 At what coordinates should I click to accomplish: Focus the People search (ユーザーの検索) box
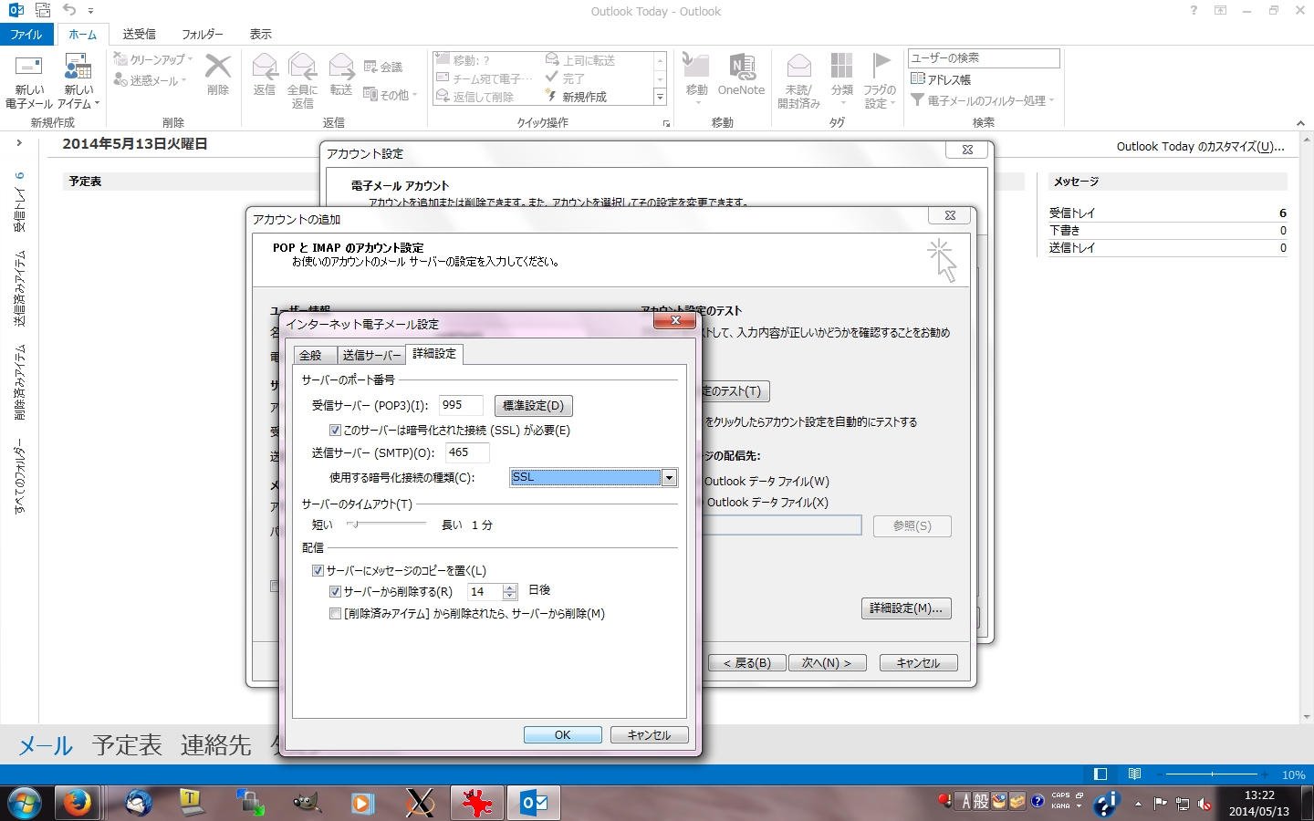[x=984, y=57]
